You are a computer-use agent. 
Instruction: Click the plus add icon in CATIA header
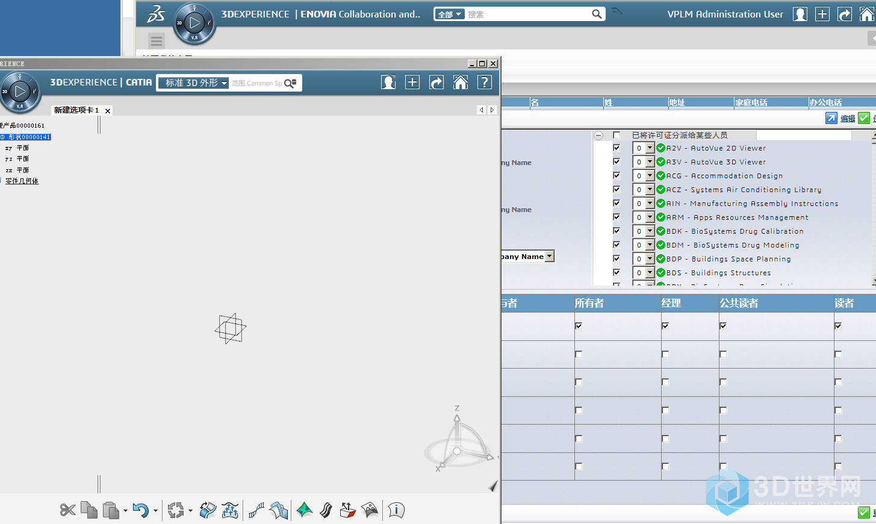point(412,83)
